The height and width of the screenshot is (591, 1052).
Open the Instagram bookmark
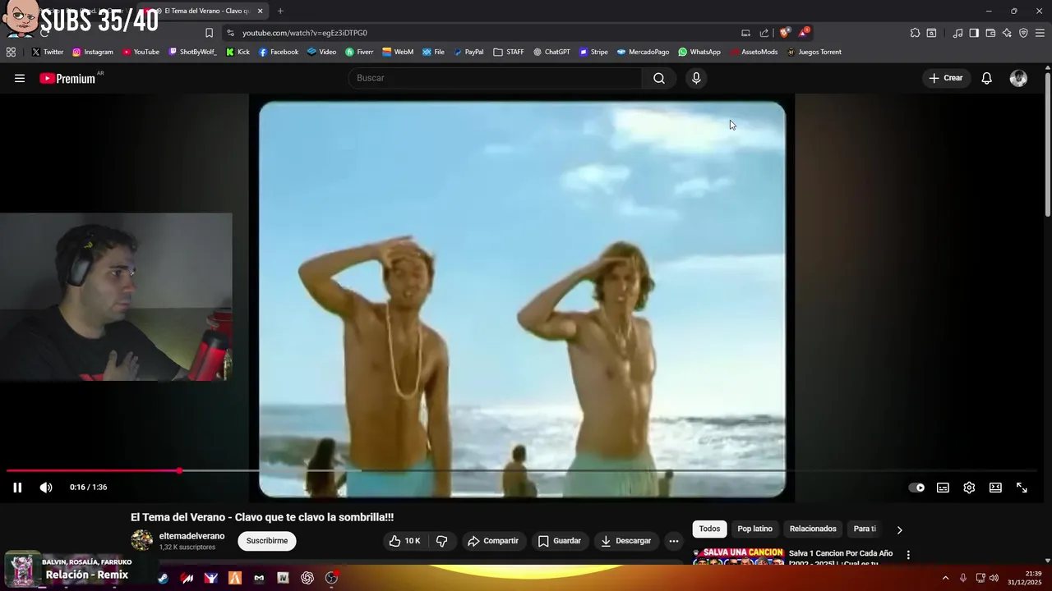tap(92, 52)
